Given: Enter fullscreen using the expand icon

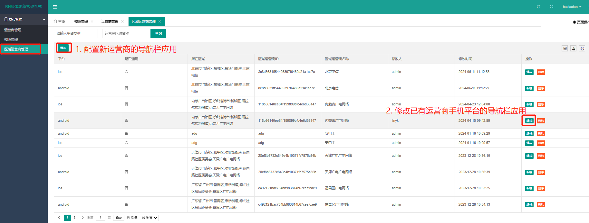Looking at the screenshot, I should pyautogui.click(x=552, y=7).
